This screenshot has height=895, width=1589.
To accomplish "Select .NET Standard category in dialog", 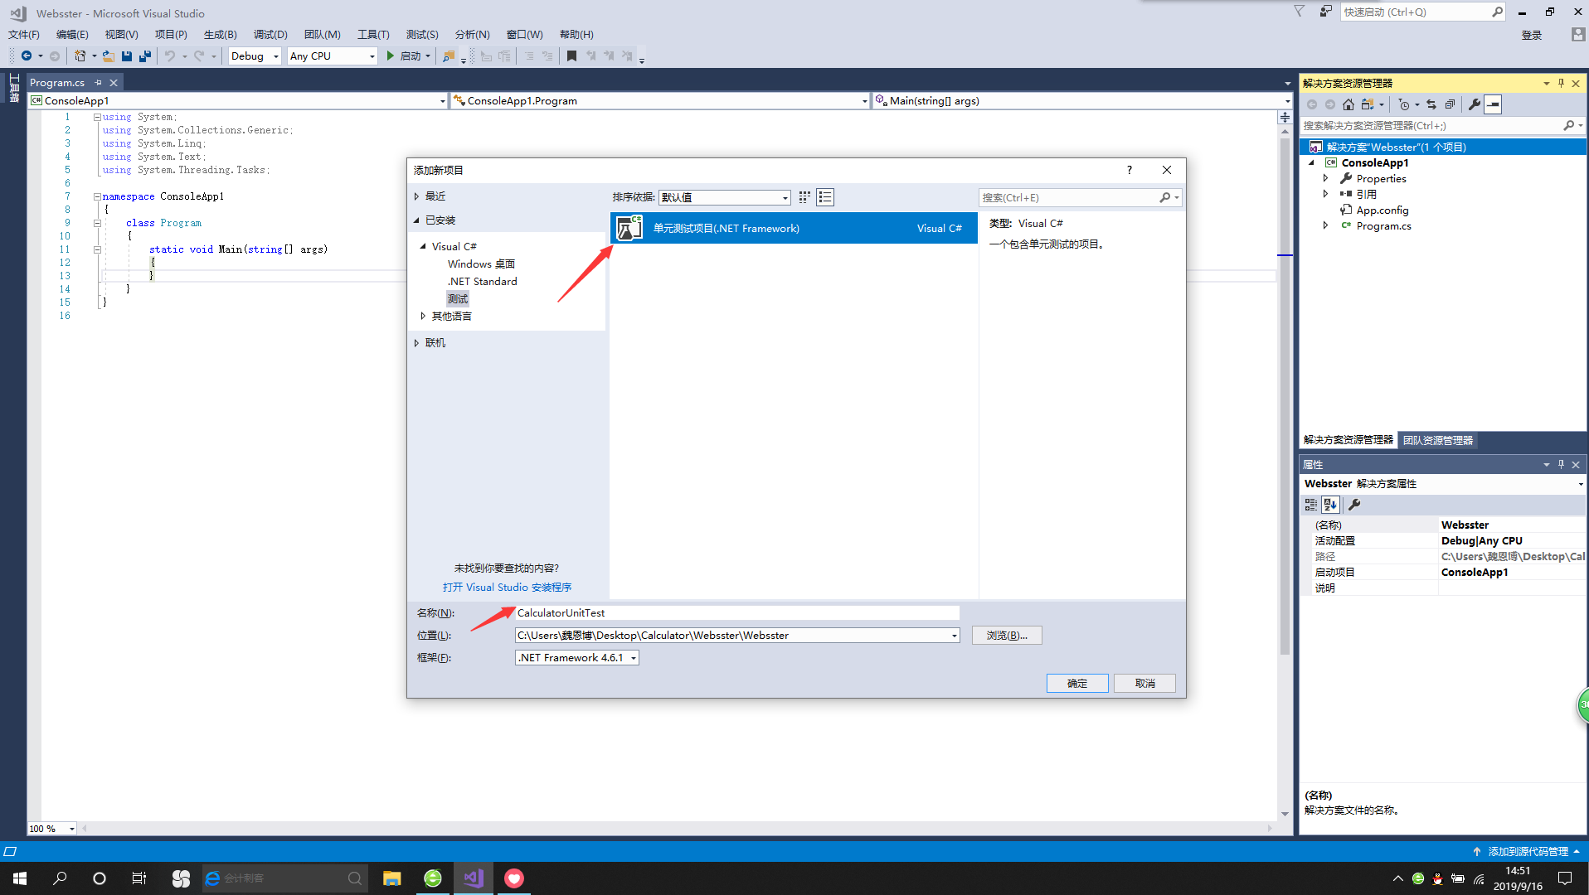I will click(482, 281).
